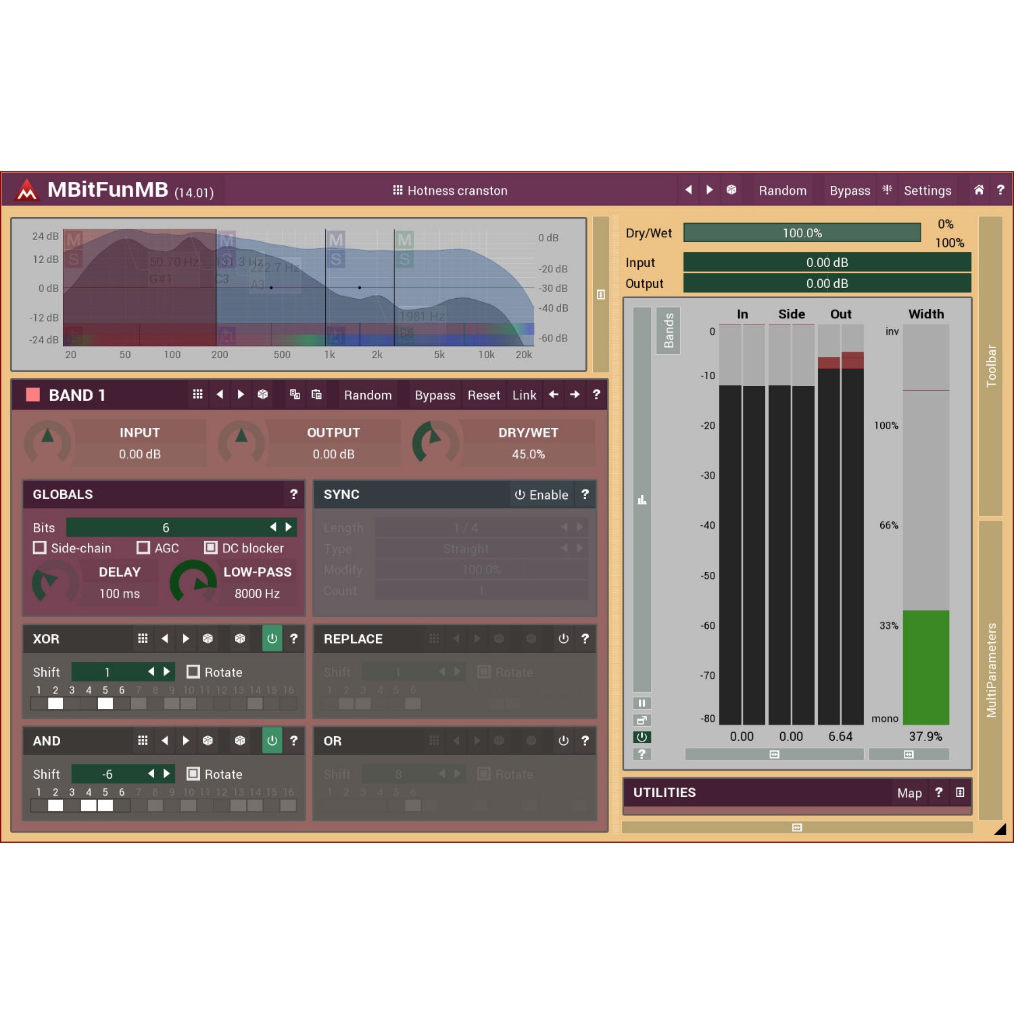Open the XOR panel presets grid icon
Viewport: 1014px width, 1014px height.
[x=143, y=638]
